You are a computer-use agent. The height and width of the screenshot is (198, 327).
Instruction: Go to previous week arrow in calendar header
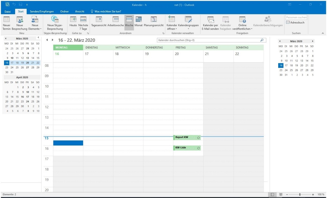point(47,40)
